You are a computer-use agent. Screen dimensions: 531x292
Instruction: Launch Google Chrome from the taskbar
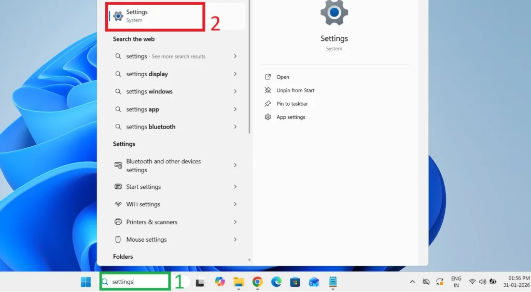[x=257, y=282]
